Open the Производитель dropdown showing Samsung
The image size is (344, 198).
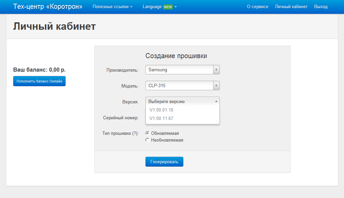[x=183, y=70]
